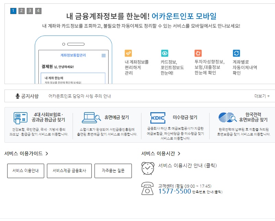Viewport: 275px width, 221px height.
Task: Click 서비스 이용안내 button
Action: 26,171
